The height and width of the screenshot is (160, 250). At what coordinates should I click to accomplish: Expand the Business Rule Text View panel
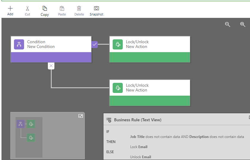pos(249,117)
